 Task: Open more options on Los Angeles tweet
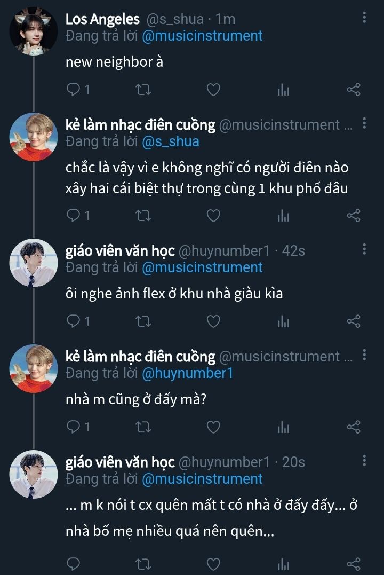click(x=364, y=18)
